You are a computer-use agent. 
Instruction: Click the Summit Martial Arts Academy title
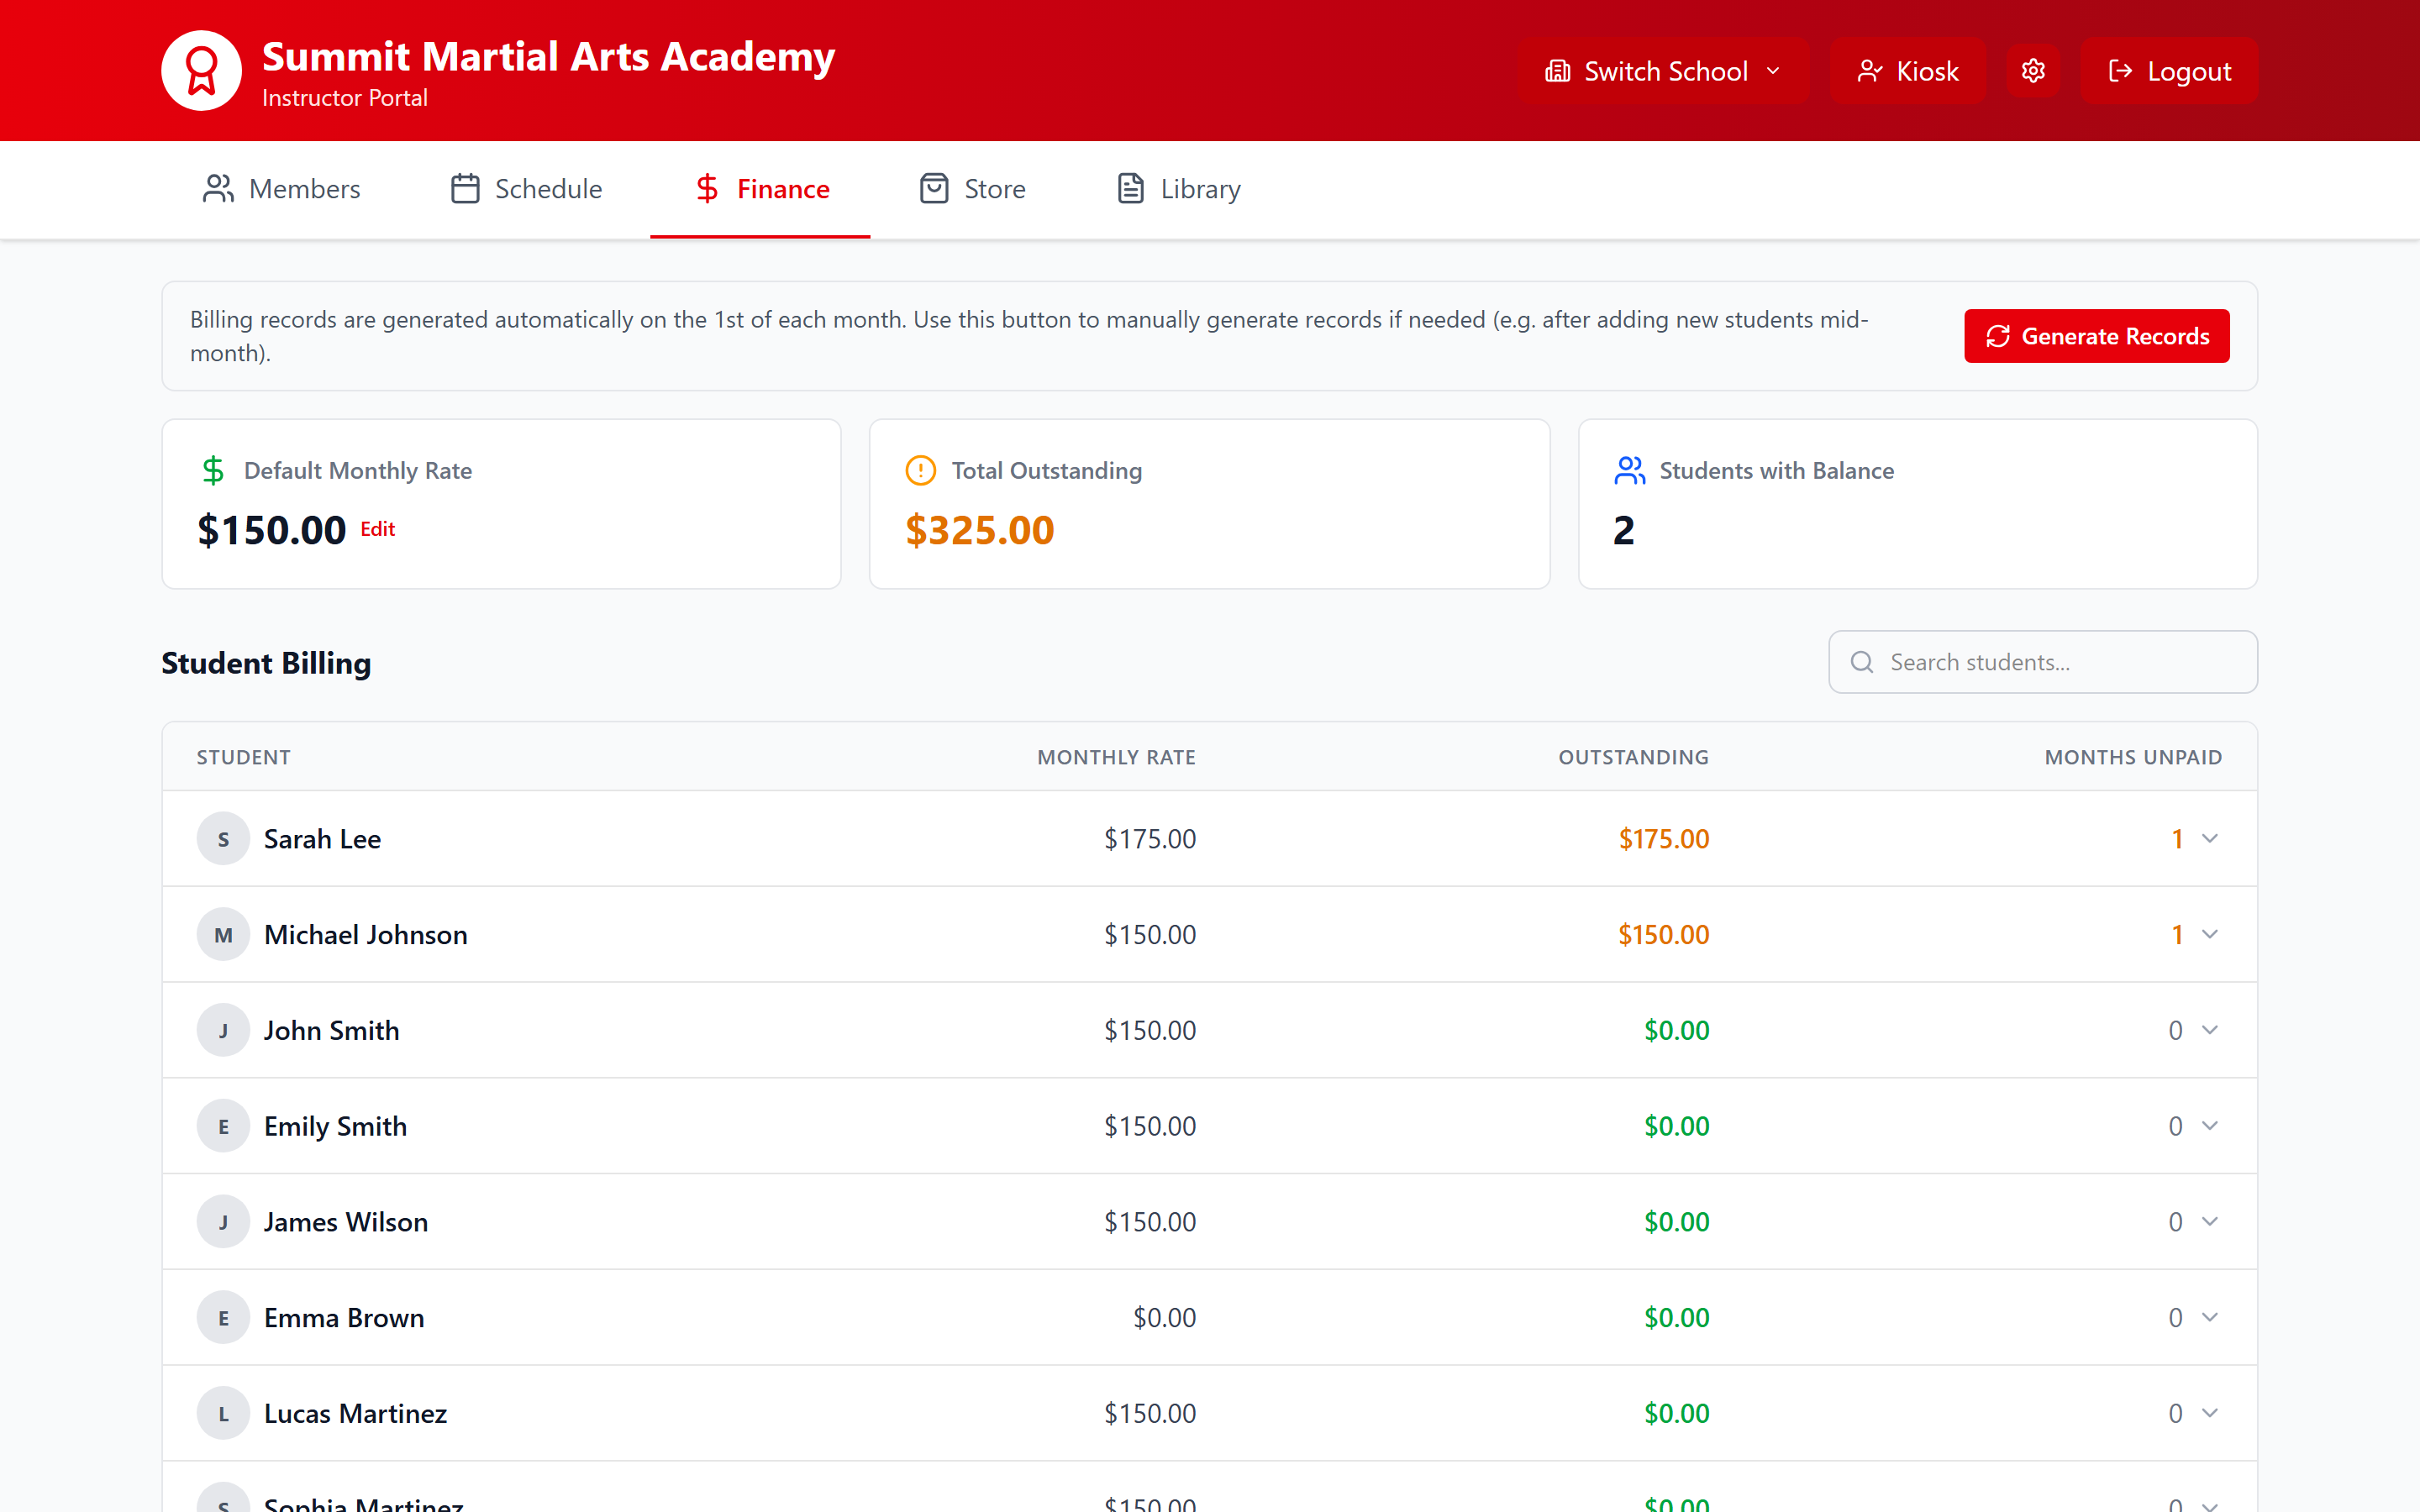coord(548,57)
